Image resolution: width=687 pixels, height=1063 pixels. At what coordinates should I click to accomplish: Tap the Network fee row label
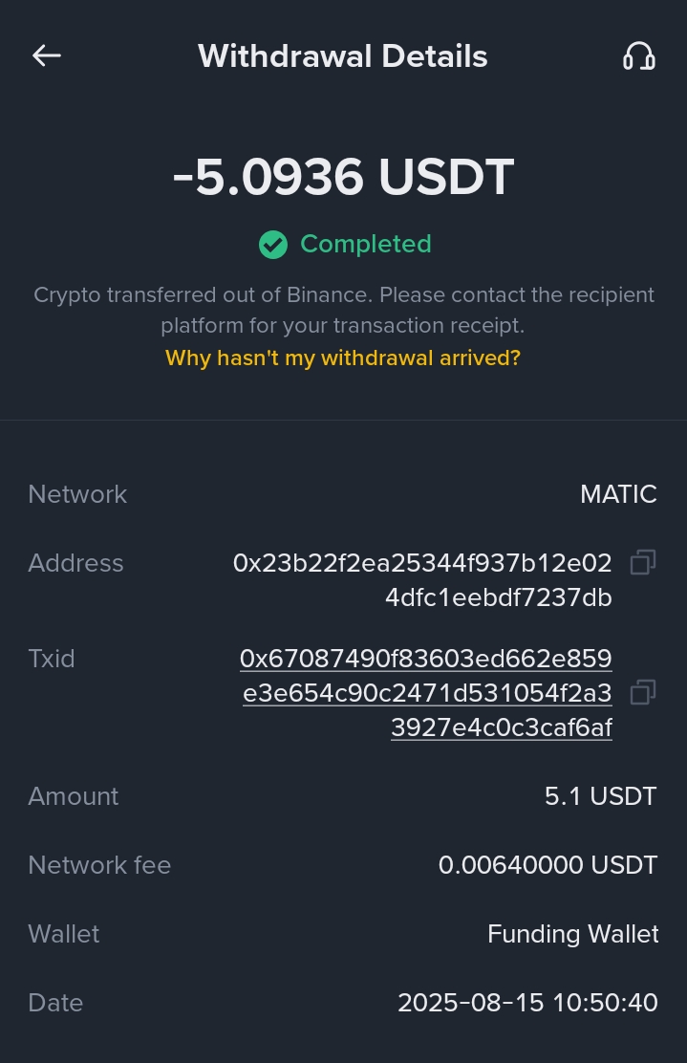(99, 865)
